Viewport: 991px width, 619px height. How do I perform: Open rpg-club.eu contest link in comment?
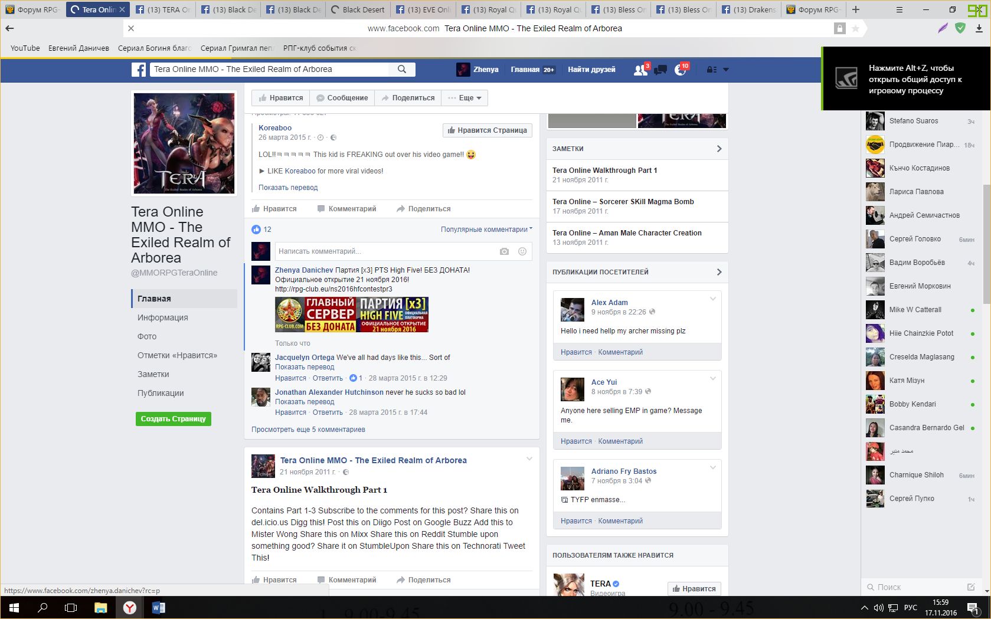pyautogui.click(x=333, y=289)
